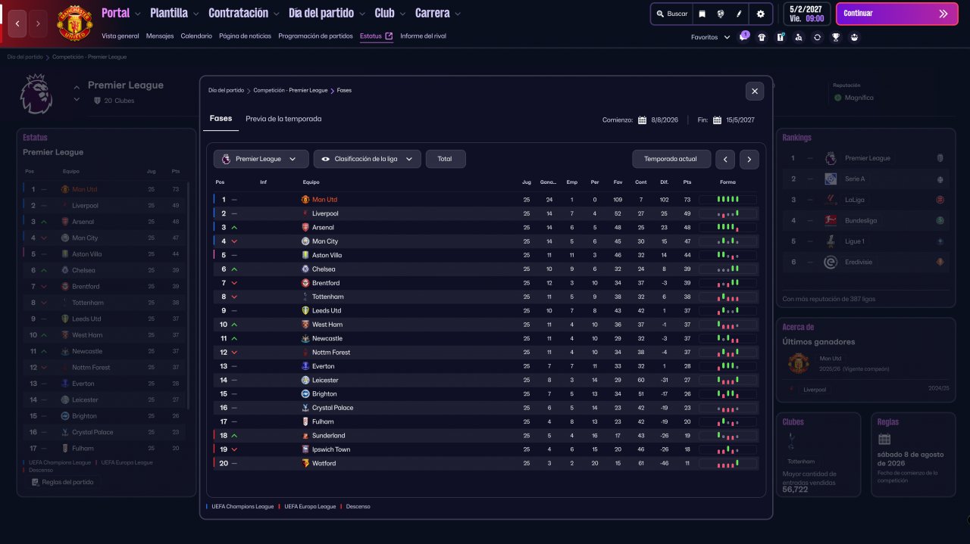Click the forward navigation arrow

coord(39,24)
